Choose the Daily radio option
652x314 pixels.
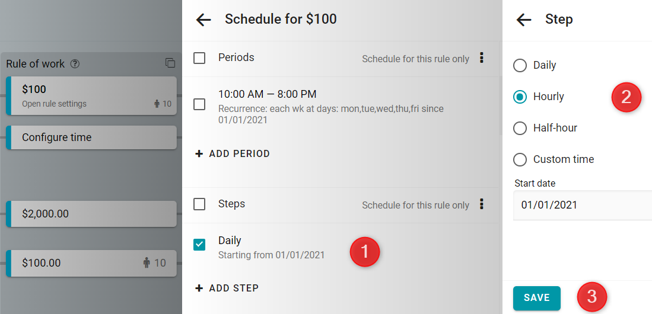coord(520,66)
